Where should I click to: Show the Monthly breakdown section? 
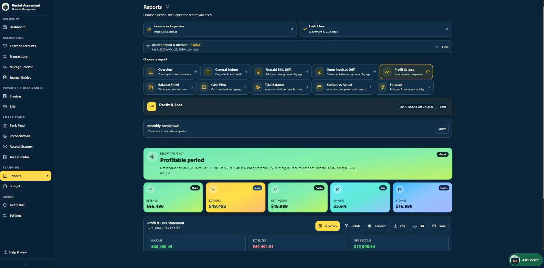[x=442, y=129]
